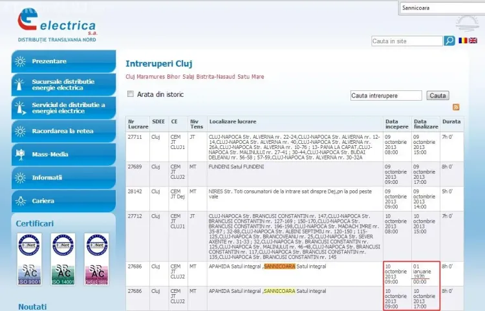The width and height of the screenshot is (485, 311).
Task: Open Serviciul de distributie menu entry
Action: click(63, 108)
